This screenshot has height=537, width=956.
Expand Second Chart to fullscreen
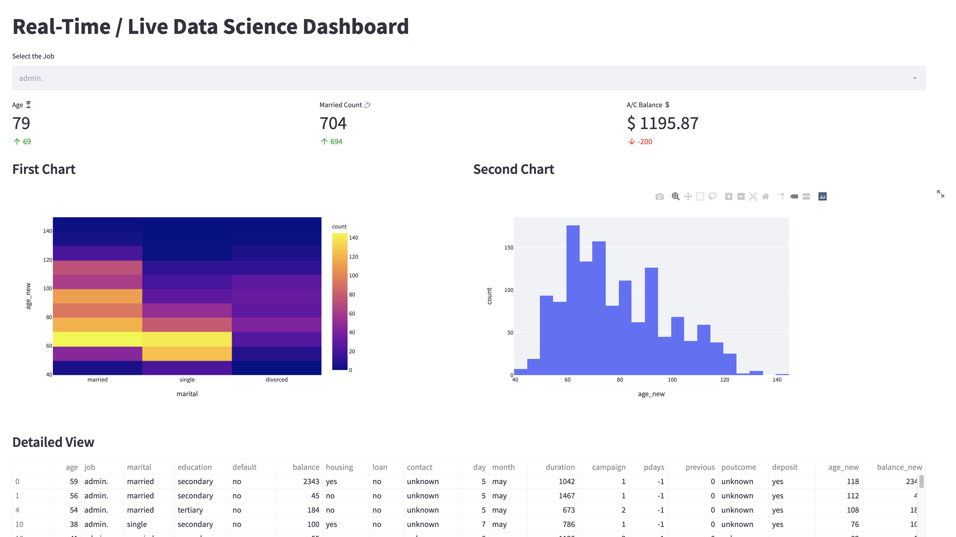[940, 194]
